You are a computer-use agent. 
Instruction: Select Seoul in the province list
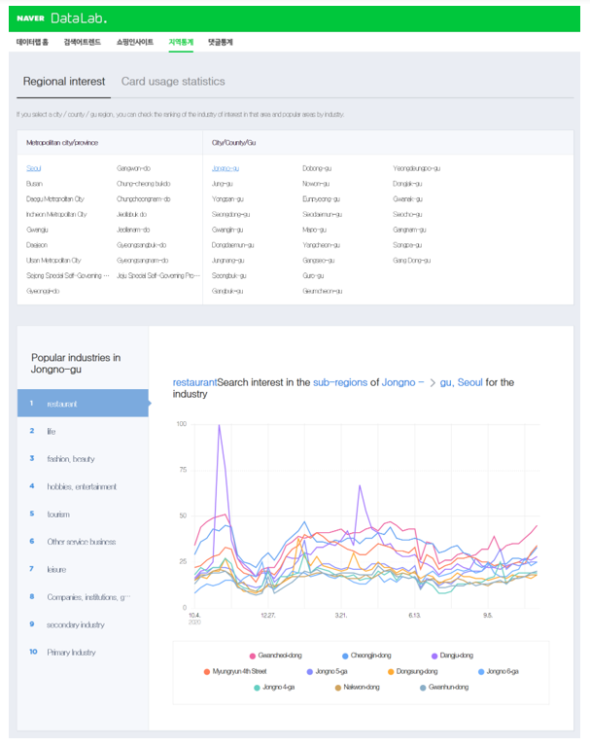click(x=34, y=168)
